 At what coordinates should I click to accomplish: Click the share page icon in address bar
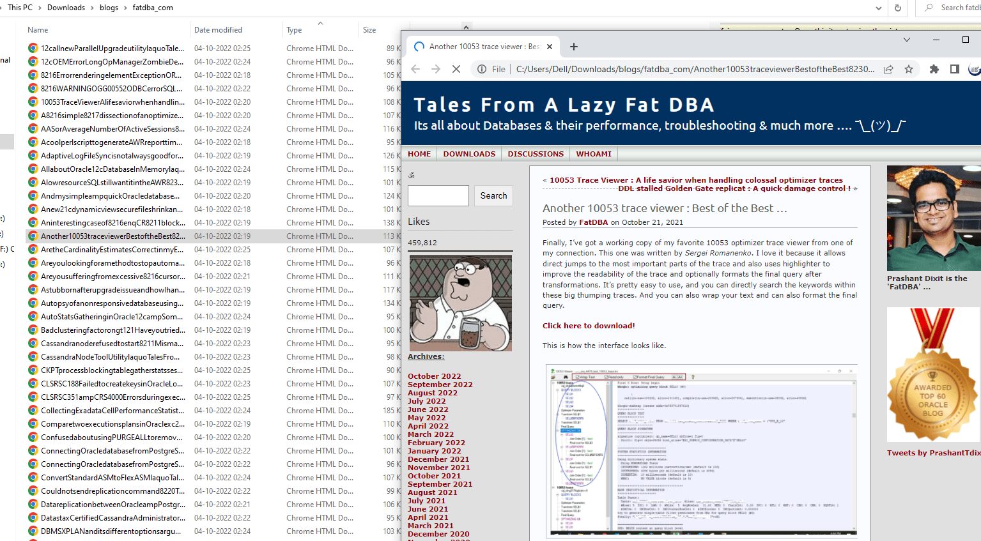tap(888, 69)
